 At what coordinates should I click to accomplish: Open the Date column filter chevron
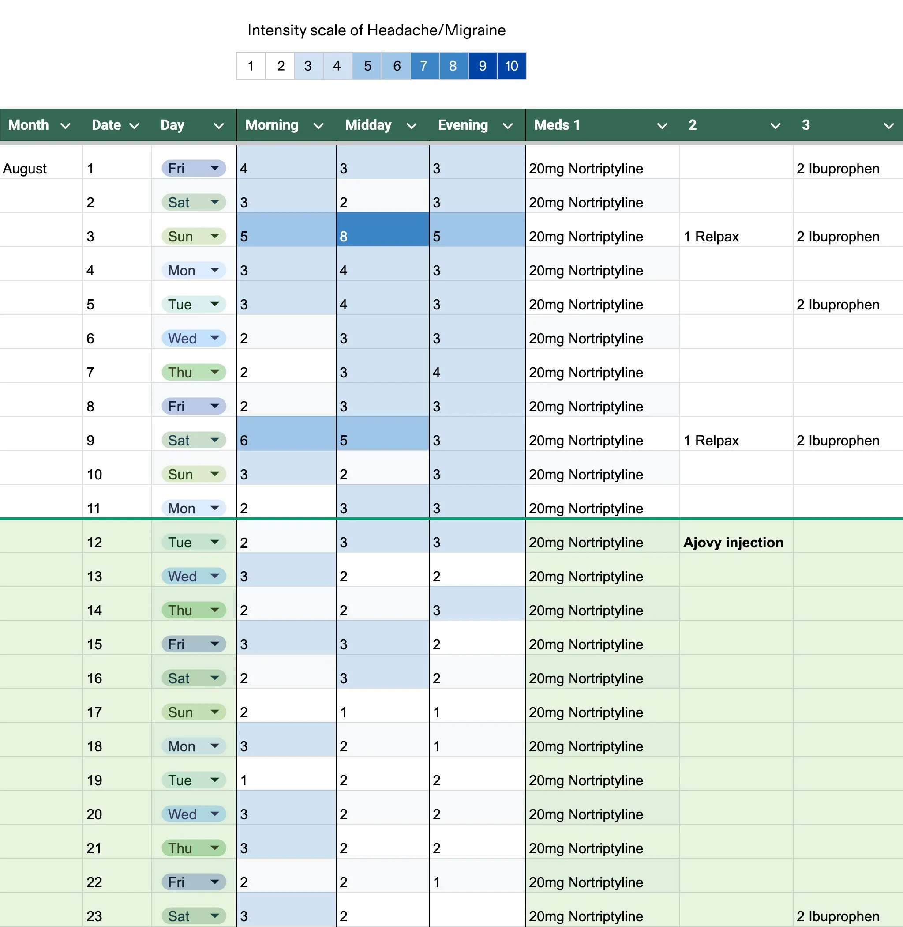coord(134,126)
